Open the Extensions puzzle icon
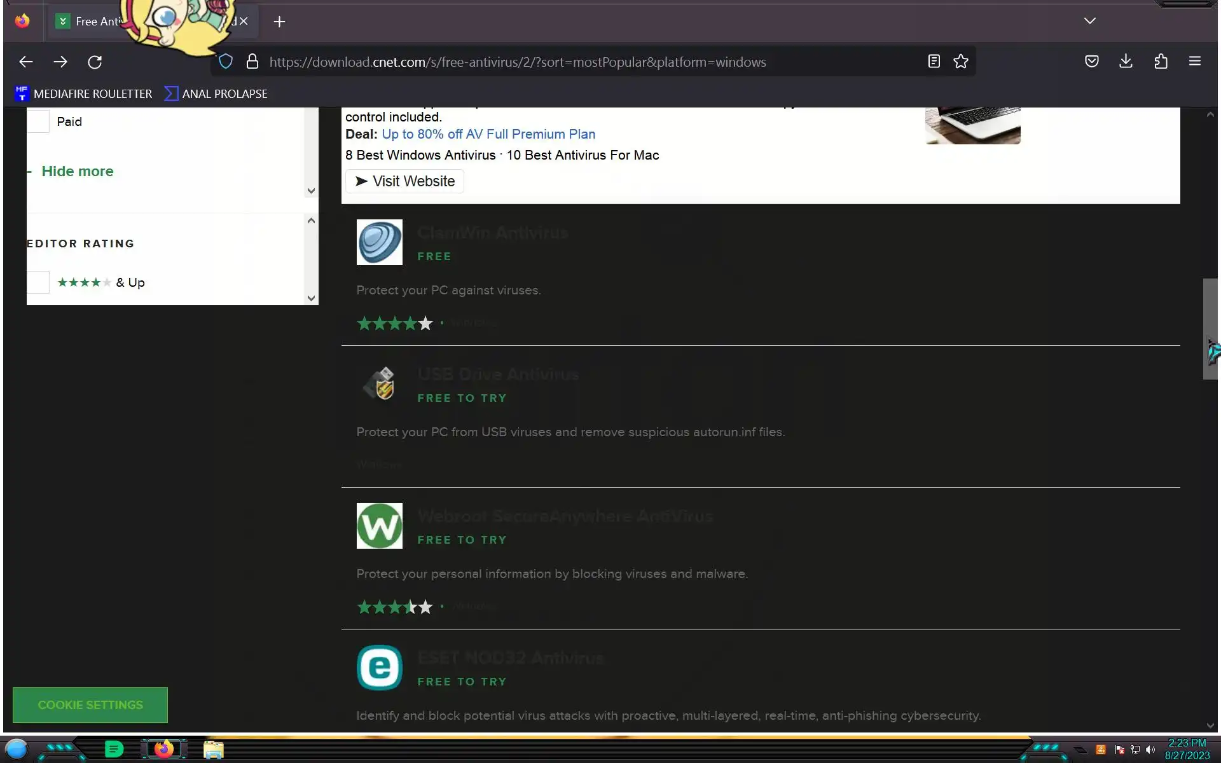1221x763 pixels. click(x=1161, y=62)
